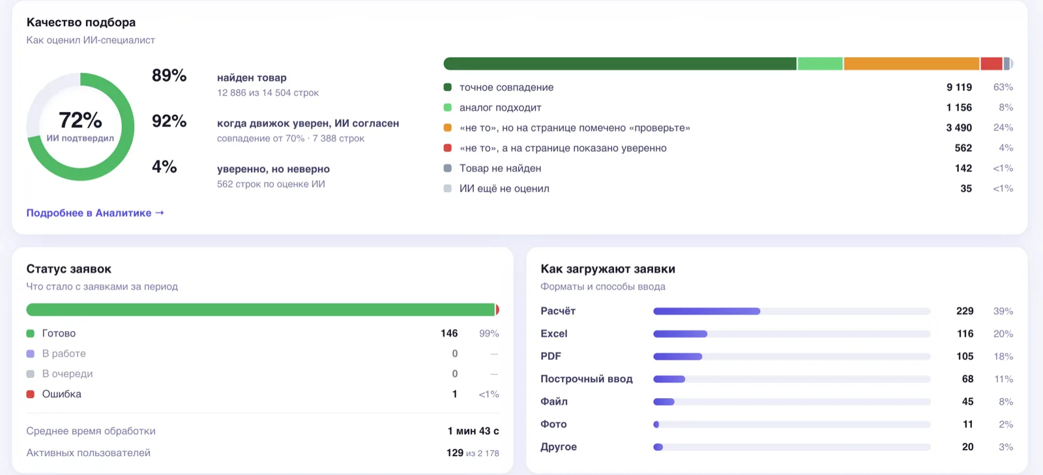Click '129 из 2 178' active users value
1043x475 pixels.
click(x=473, y=453)
